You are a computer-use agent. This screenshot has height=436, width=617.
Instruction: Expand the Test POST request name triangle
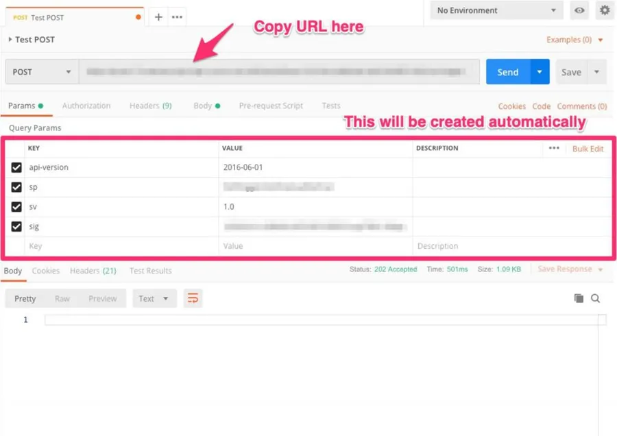pos(10,40)
